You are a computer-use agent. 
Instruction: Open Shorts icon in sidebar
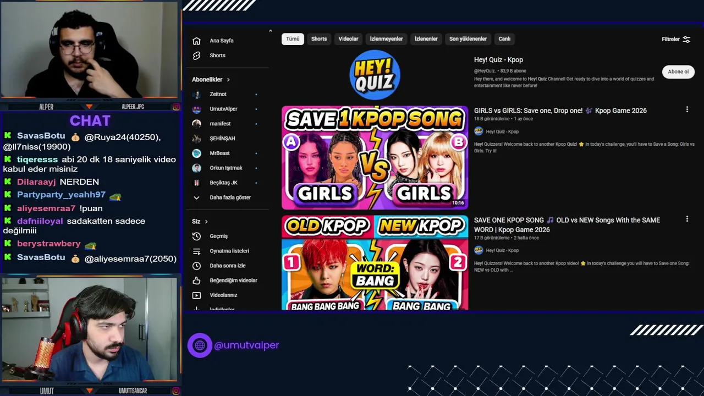[x=196, y=56]
